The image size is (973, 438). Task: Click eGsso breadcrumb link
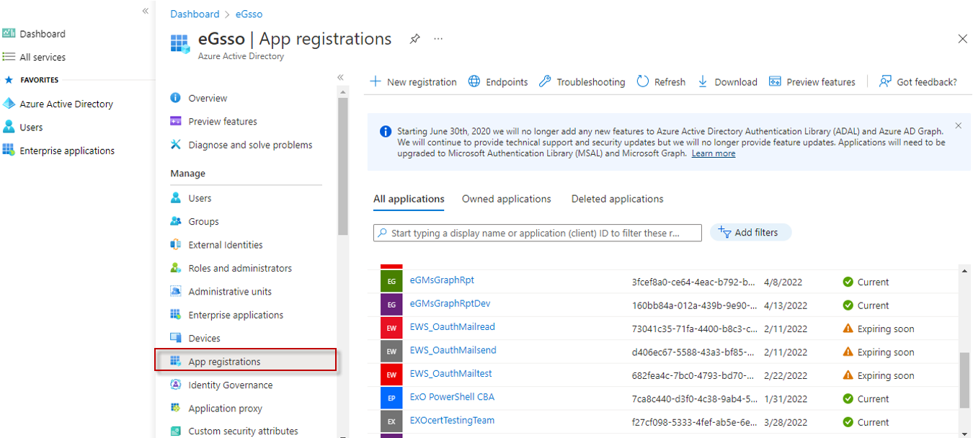pyautogui.click(x=249, y=14)
